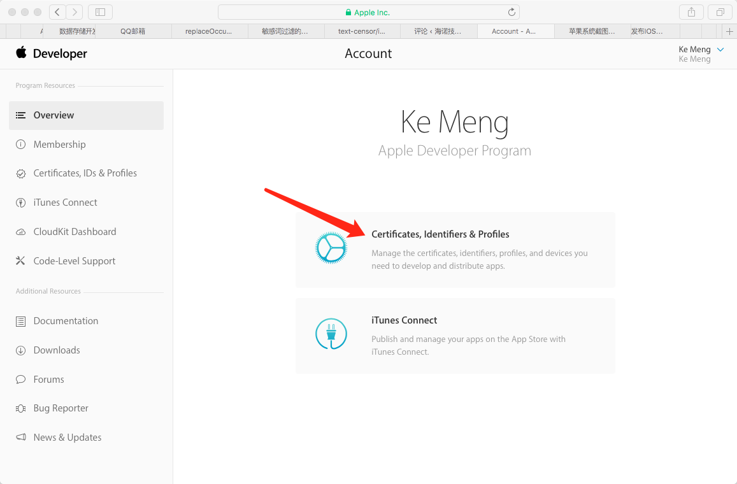Click the Forums speech bubble icon
The height and width of the screenshot is (484, 737).
pyautogui.click(x=20, y=380)
